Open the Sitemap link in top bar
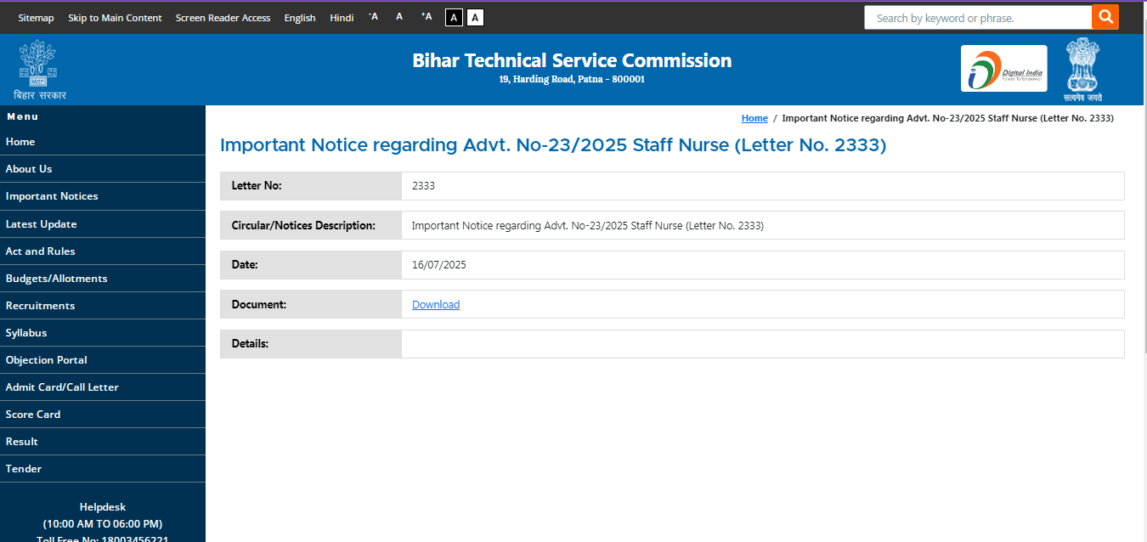This screenshot has width=1147, height=542. point(36,18)
